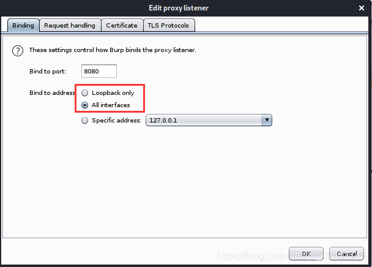The image size is (372, 267).
Task: Click the empty Binding panel area
Action: pyautogui.click(x=185, y=183)
